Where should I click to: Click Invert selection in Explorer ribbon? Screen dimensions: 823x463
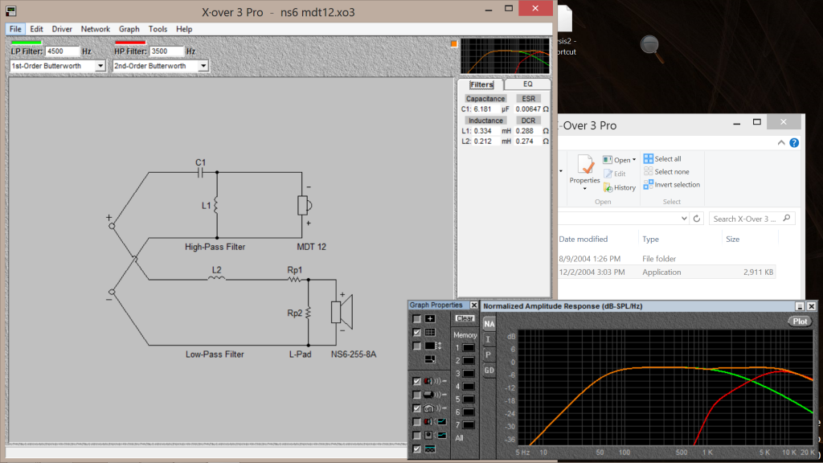click(x=672, y=185)
